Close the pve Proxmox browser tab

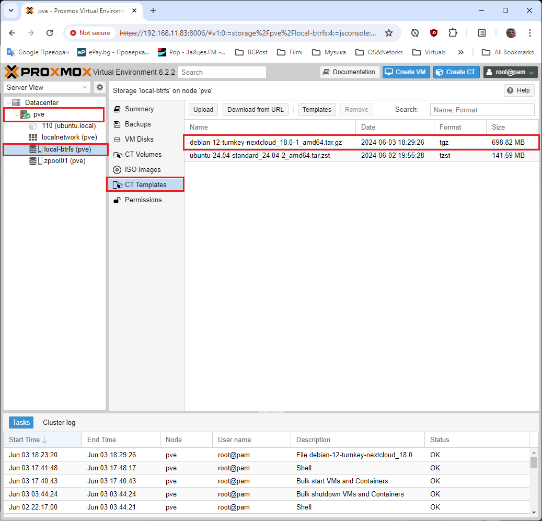[x=134, y=10]
